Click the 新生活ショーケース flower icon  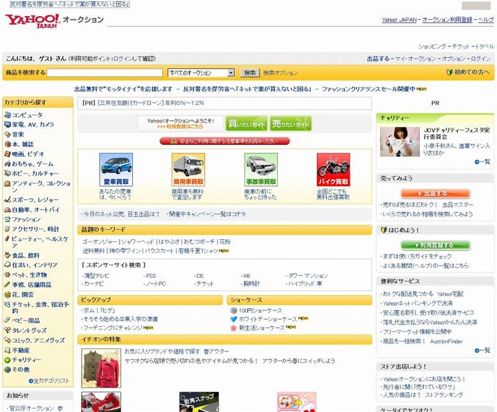click(234, 328)
